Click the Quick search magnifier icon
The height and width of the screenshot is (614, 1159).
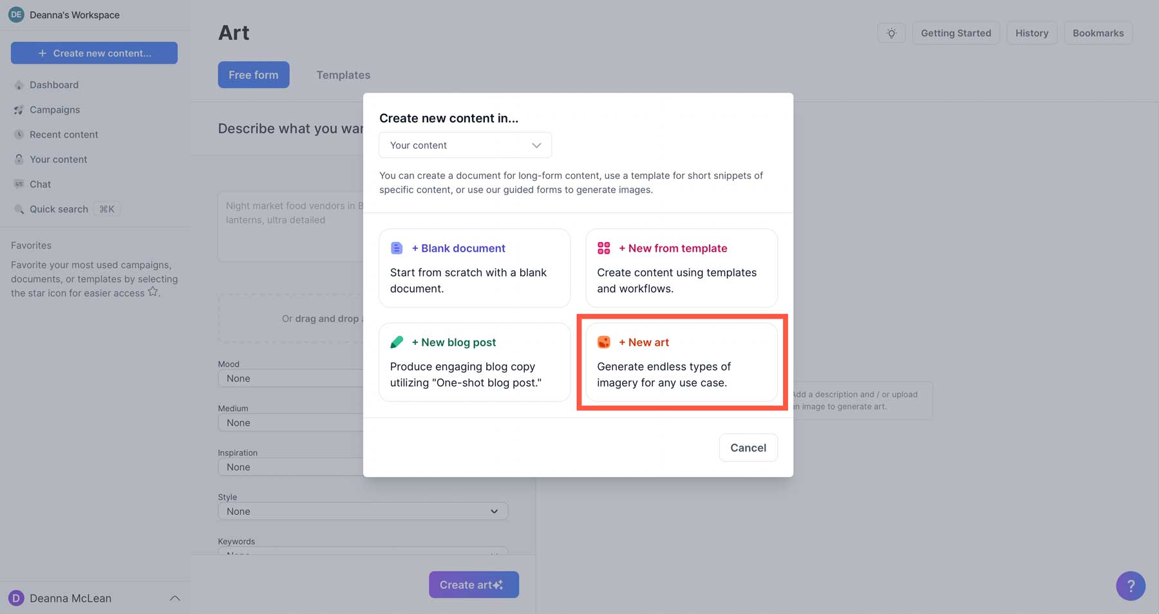19,209
